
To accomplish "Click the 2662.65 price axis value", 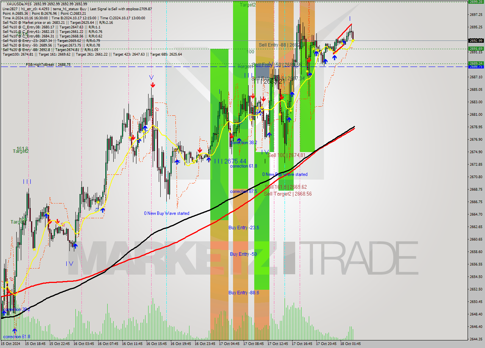I will [x=476, y=227].
